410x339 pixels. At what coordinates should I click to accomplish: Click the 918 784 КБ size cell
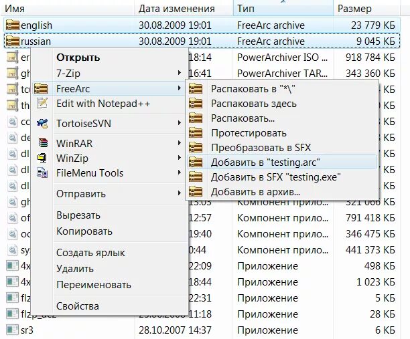(x=370, y=58)
